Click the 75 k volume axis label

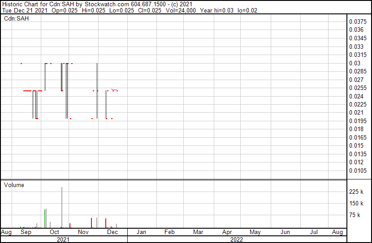[355, 215]
